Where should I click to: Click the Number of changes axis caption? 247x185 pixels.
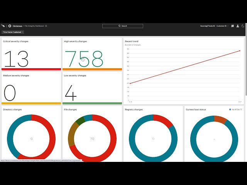coord(133,45)
